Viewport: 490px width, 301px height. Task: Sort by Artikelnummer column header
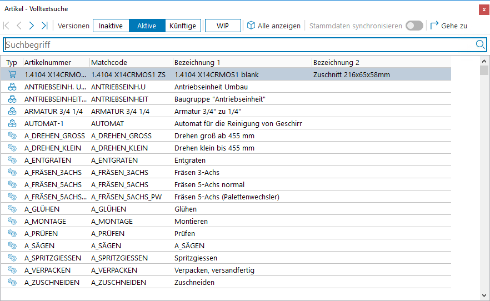tap(55, 62)
